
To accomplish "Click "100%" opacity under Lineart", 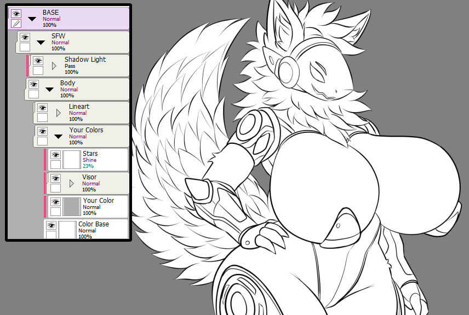I will point(76,119).
